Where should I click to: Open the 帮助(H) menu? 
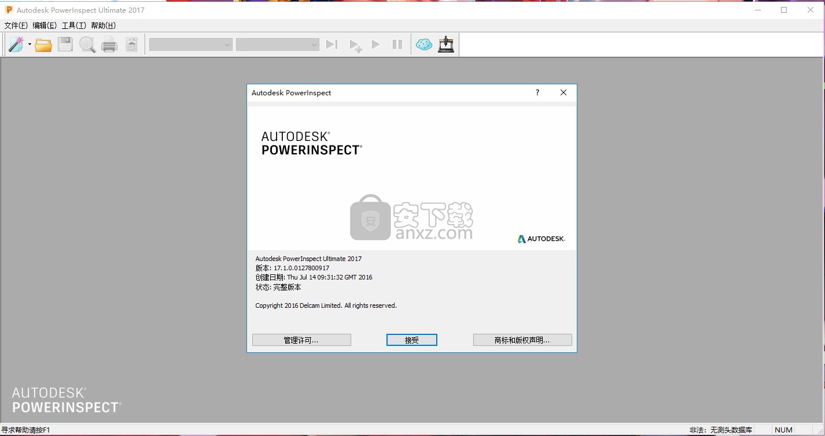104,25
